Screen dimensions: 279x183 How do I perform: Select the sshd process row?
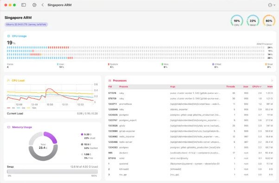(190, 159)
